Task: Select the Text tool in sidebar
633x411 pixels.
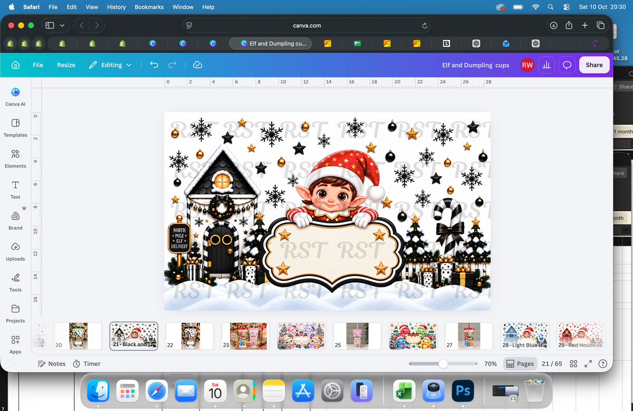Action: 15,190
